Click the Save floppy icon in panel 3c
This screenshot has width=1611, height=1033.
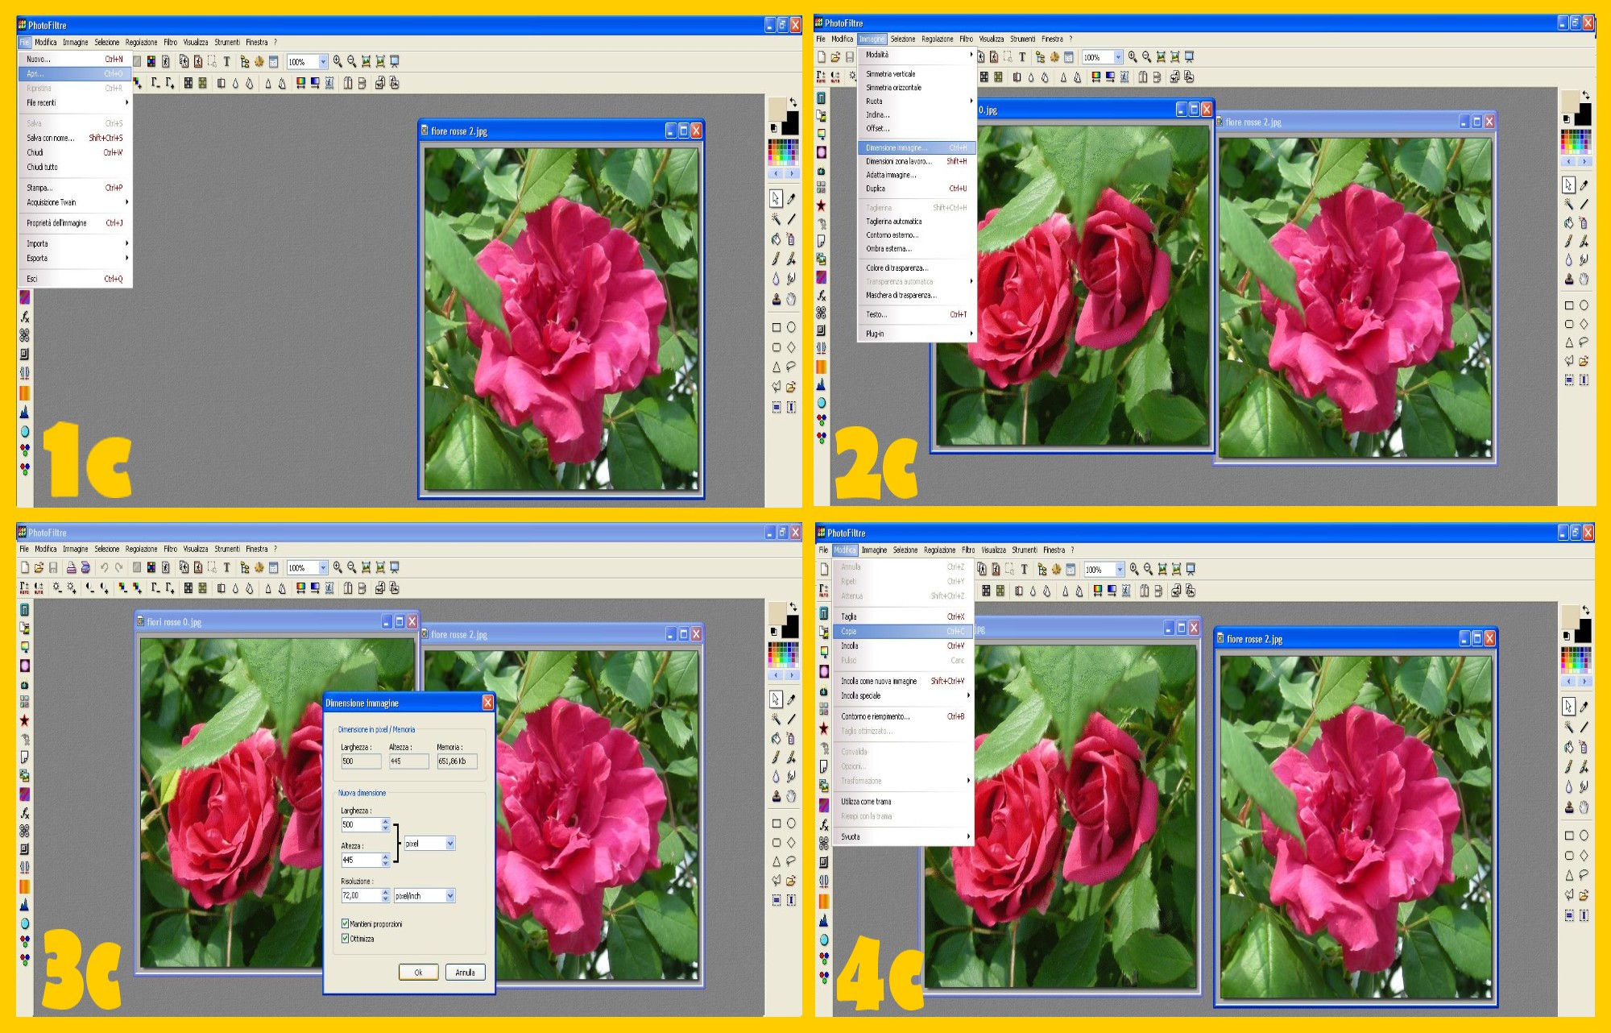click(53, 567)
